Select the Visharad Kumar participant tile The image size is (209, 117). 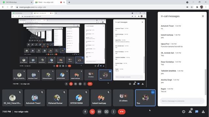(x=57, y=98)
